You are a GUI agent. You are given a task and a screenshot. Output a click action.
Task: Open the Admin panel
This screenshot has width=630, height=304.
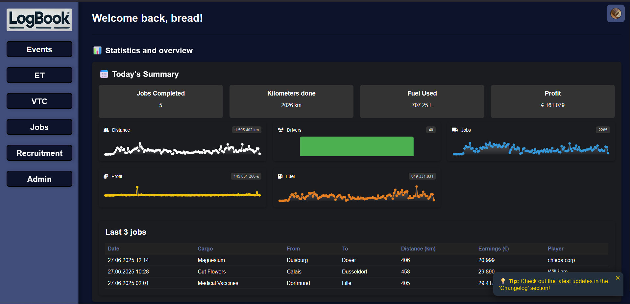pyautogui.click(x=39, y=179)
